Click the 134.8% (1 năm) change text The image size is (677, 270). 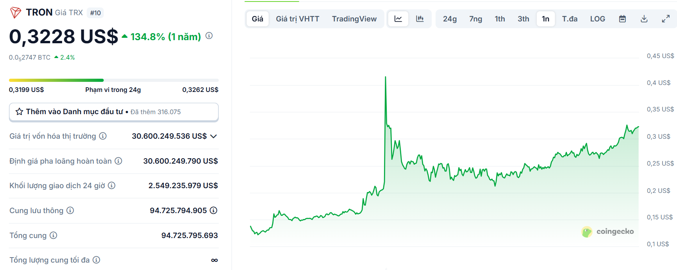tap(165, 37)
